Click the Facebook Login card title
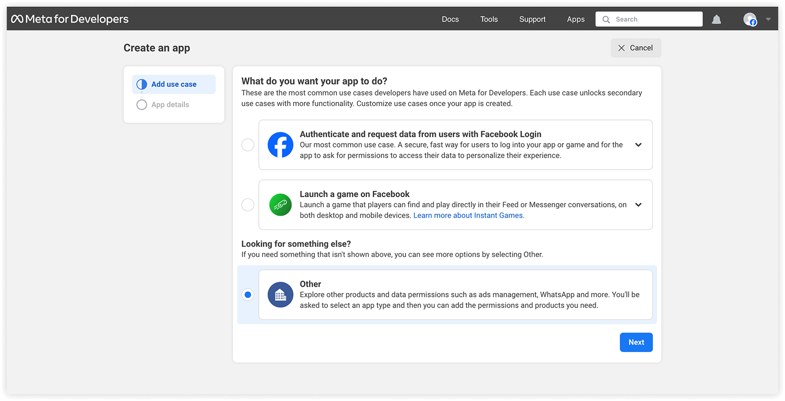Viewport: 785px width, 401px height. [x=420, y=134]
